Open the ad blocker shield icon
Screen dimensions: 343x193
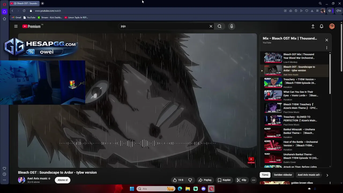coord(296,11)
